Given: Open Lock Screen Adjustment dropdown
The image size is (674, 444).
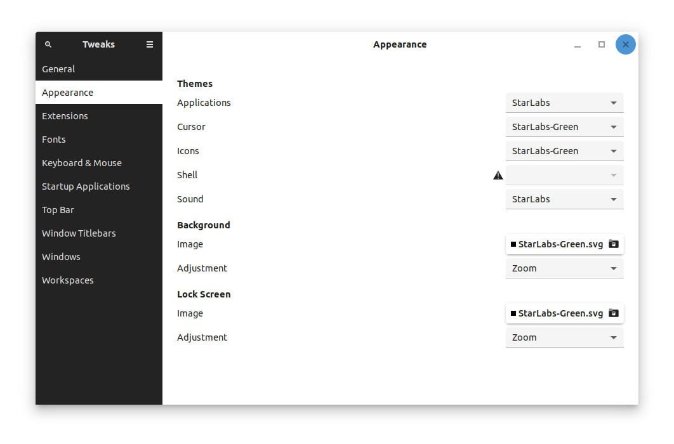Looking at the screenshot, I should [x=564, y=337].
